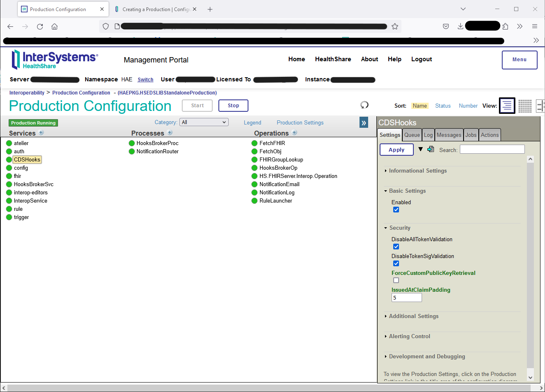Click the Switch namespace link
545x392 pixels.
coord(146,80)
